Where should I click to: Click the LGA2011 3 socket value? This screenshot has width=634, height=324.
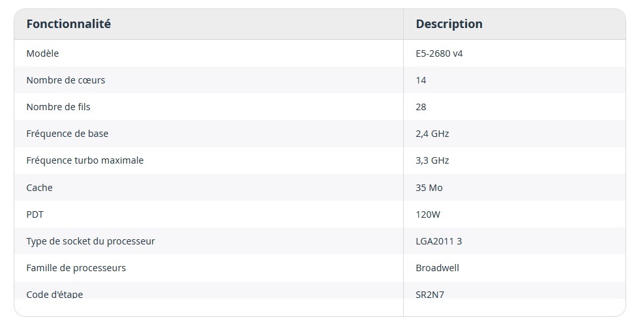click(x=438, y=241)
